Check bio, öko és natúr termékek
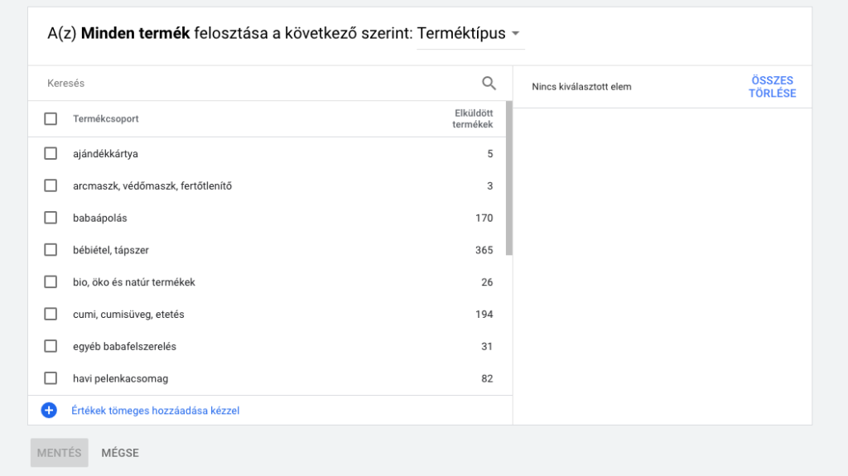This screenshot has width=848, height=476. [x=51, y=282]
